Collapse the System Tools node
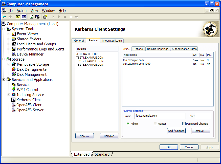221x164 pixels. tap(4, 29)
